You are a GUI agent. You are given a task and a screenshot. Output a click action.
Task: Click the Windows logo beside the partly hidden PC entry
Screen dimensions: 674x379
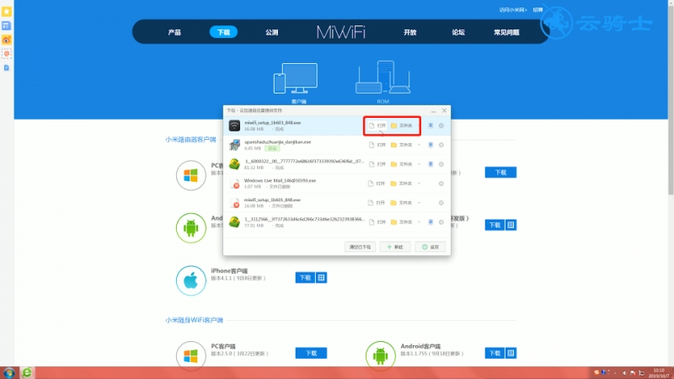191,175
